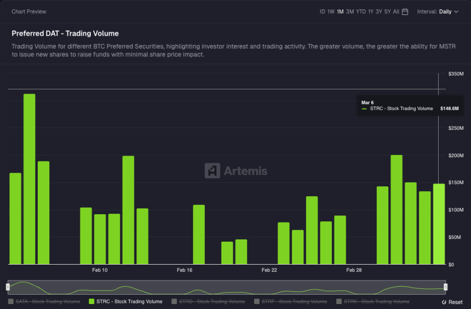Click the Chart Preview header label
Image resolution: width=471 pixels, height=309 pixels.
pyautogui.click(x=29, y=12)
